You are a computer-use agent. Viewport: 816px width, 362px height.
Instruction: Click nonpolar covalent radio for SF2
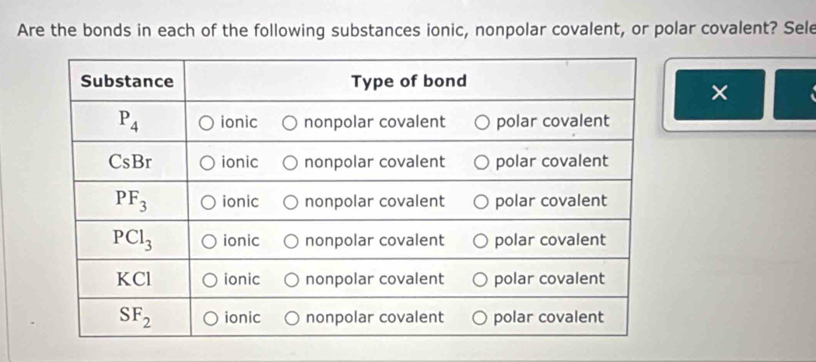pyautogui.click(x=291, y=317)
